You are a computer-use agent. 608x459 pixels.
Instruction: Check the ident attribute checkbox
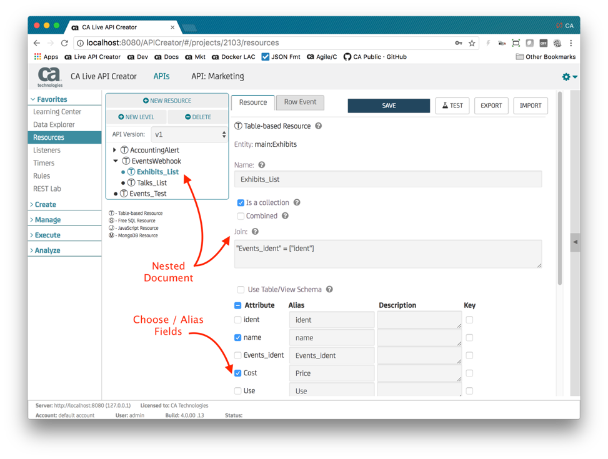pos(237,320)
